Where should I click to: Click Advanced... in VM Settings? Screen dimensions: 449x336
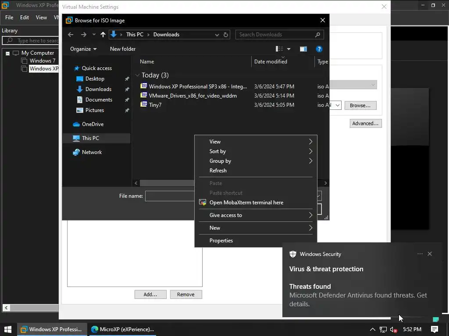click(366, 123)
